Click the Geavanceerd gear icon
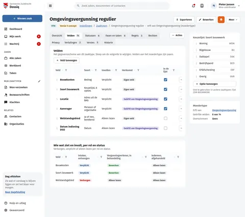245x217 pixels. coord(6,210)
